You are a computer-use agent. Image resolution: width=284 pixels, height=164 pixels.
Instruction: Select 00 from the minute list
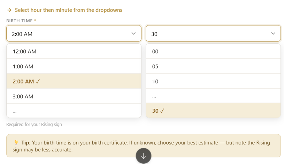155,51
